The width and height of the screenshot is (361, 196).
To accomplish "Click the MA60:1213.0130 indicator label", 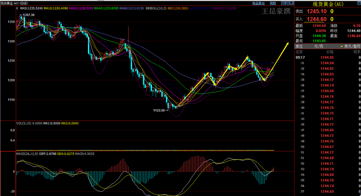I will [132, 8].
